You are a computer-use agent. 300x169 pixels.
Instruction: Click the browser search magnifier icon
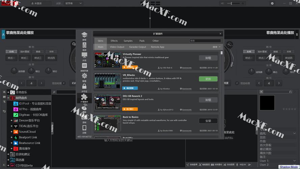coord(54,92)
